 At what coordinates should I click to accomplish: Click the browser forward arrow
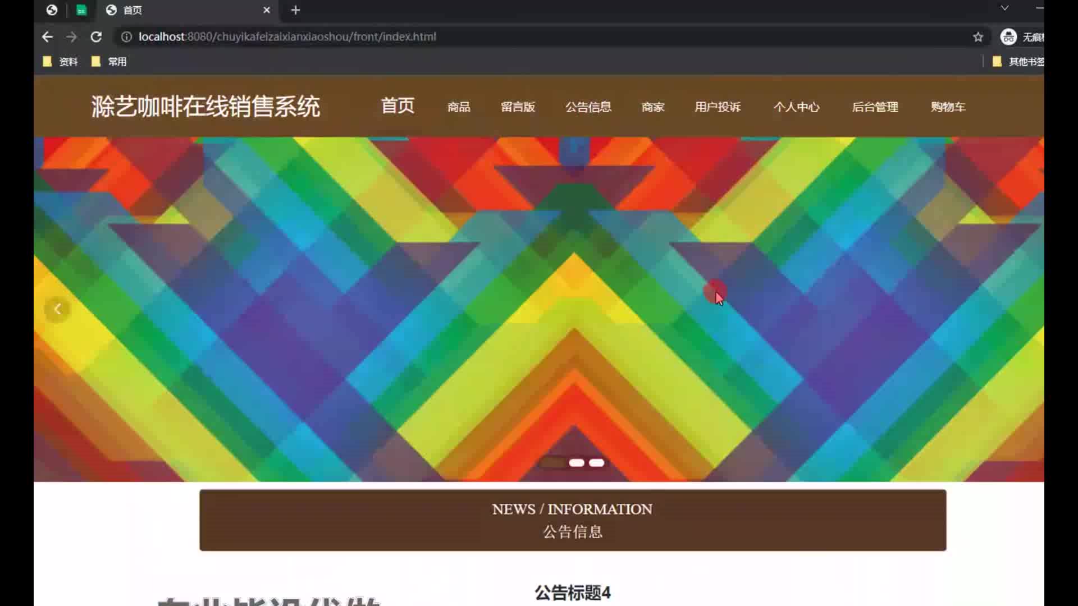click(71, 37)
